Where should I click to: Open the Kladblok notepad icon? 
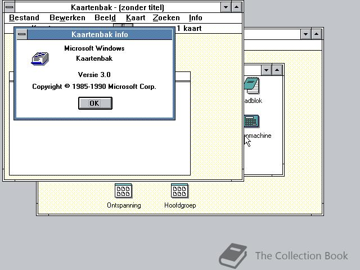252,85
